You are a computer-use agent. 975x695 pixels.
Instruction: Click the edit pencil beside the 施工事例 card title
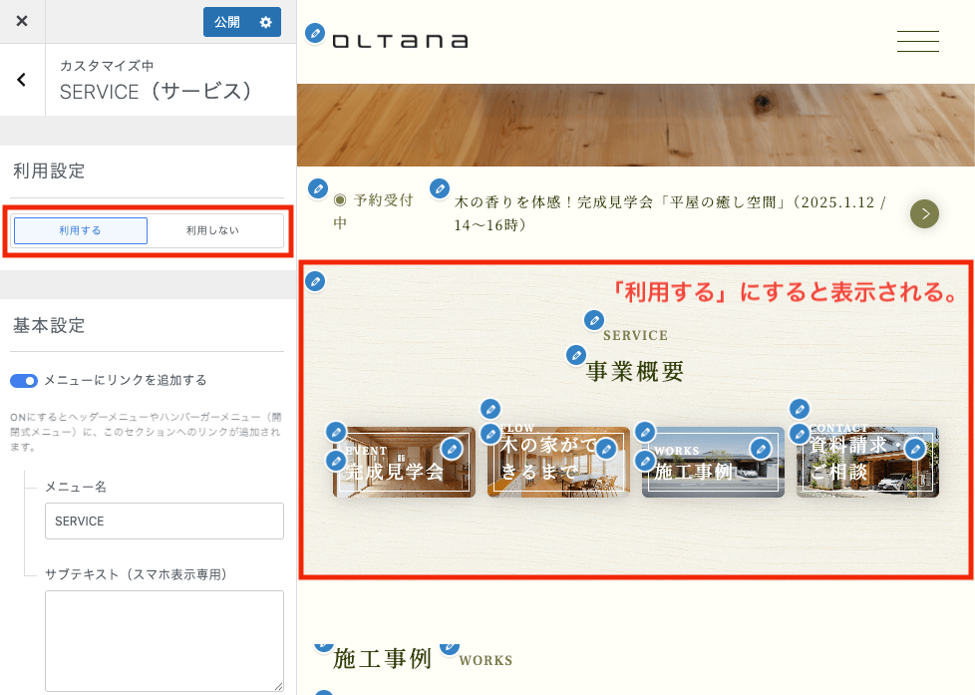pyautogui.click(x=645, y=461)
